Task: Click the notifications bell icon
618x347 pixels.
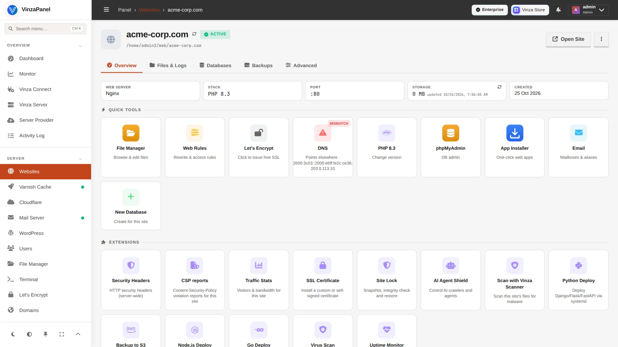Action: pos(558,10)
